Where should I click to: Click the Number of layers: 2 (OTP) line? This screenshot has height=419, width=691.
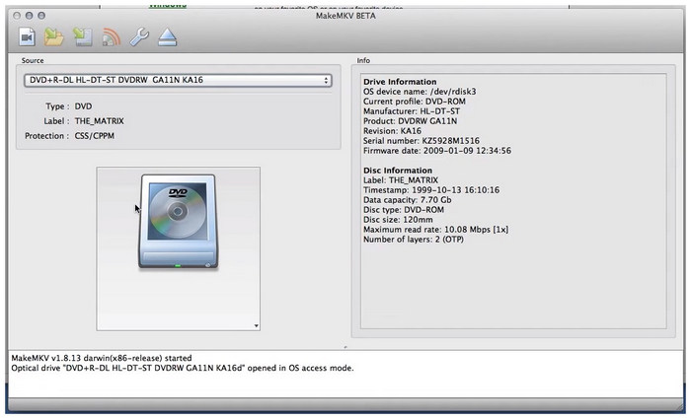(414, 240)
